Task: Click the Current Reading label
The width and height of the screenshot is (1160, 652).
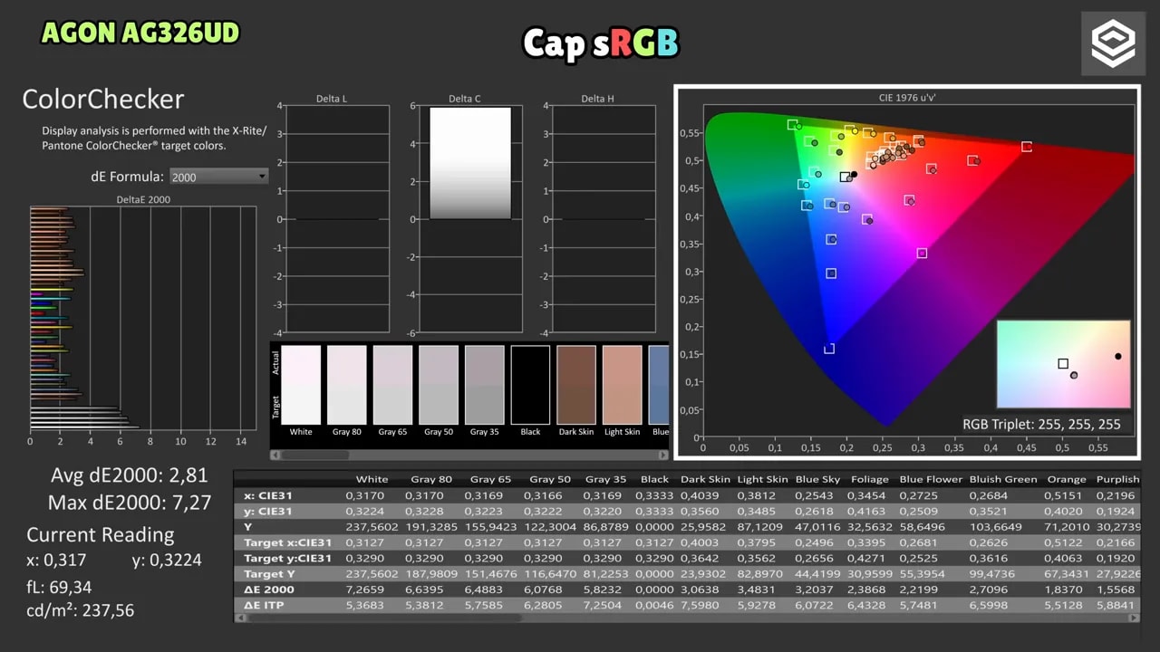Action: pos(101,534)
